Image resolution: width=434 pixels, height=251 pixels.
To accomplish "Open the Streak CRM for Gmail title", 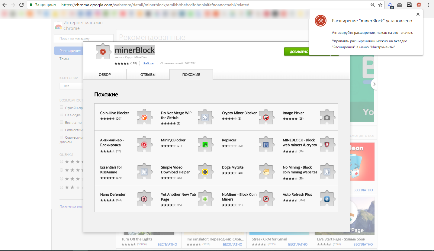I will [269, 239].
